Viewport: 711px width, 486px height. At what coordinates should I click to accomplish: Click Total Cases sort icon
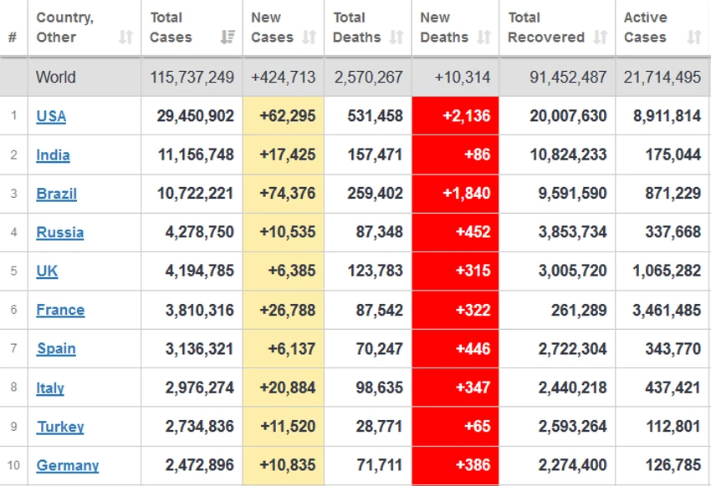(x=228, y=37)
